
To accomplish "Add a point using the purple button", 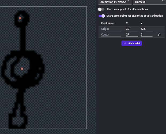I will pyautogui.click(x=131, y=43).
